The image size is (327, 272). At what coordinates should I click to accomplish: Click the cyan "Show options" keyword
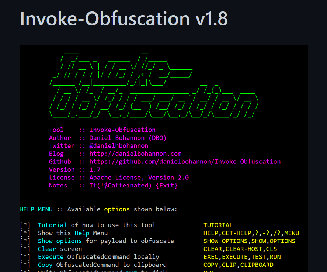(60, 241)
